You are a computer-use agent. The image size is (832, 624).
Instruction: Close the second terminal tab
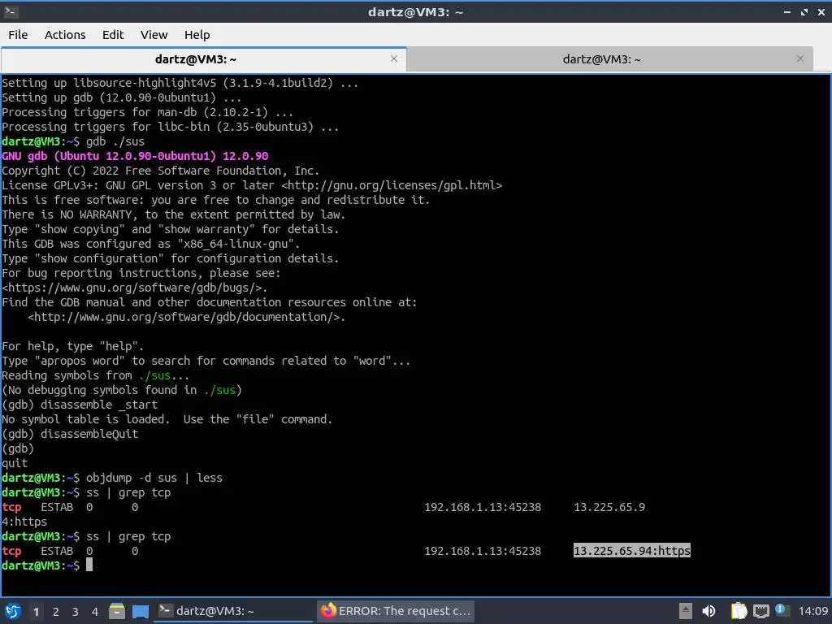(800, 58)
